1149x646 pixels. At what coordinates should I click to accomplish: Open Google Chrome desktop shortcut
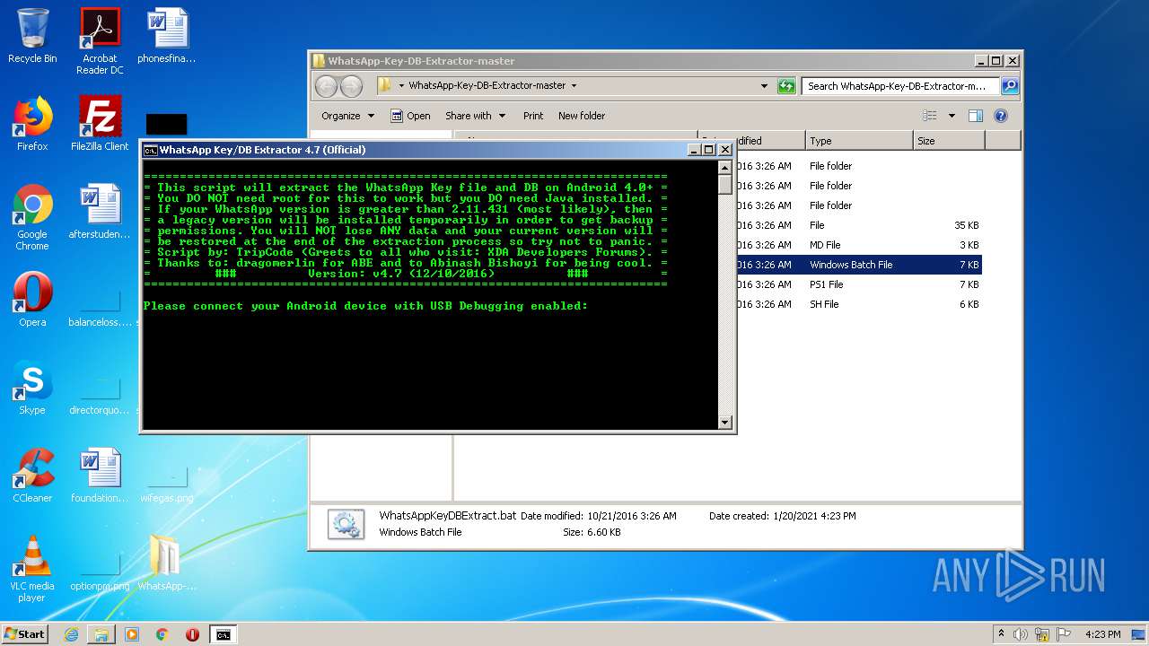tap(32, 218)
